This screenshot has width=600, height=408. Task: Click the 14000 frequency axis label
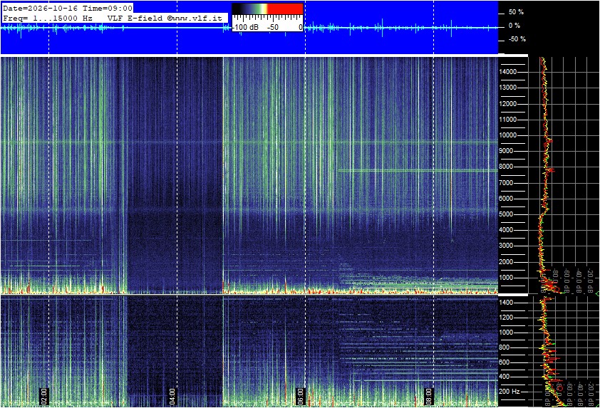tap(508, 72)
